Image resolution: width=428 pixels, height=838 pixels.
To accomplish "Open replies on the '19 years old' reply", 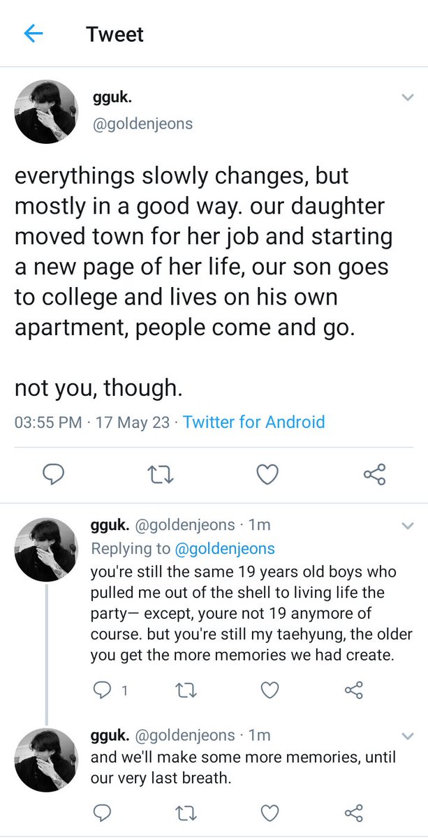I will pyautogui.click(x=103, y=691).
